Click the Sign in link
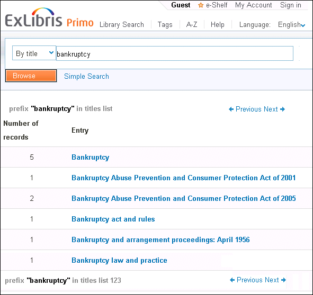Screen dimensions: 313x295 point(291,5)
